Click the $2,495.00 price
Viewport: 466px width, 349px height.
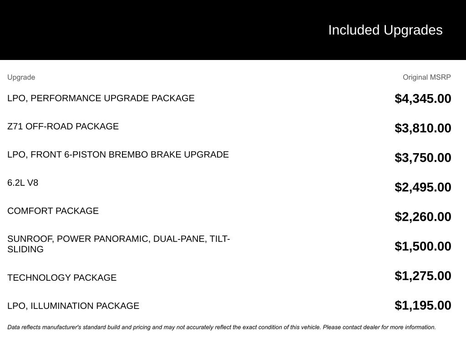click(423, 187)
